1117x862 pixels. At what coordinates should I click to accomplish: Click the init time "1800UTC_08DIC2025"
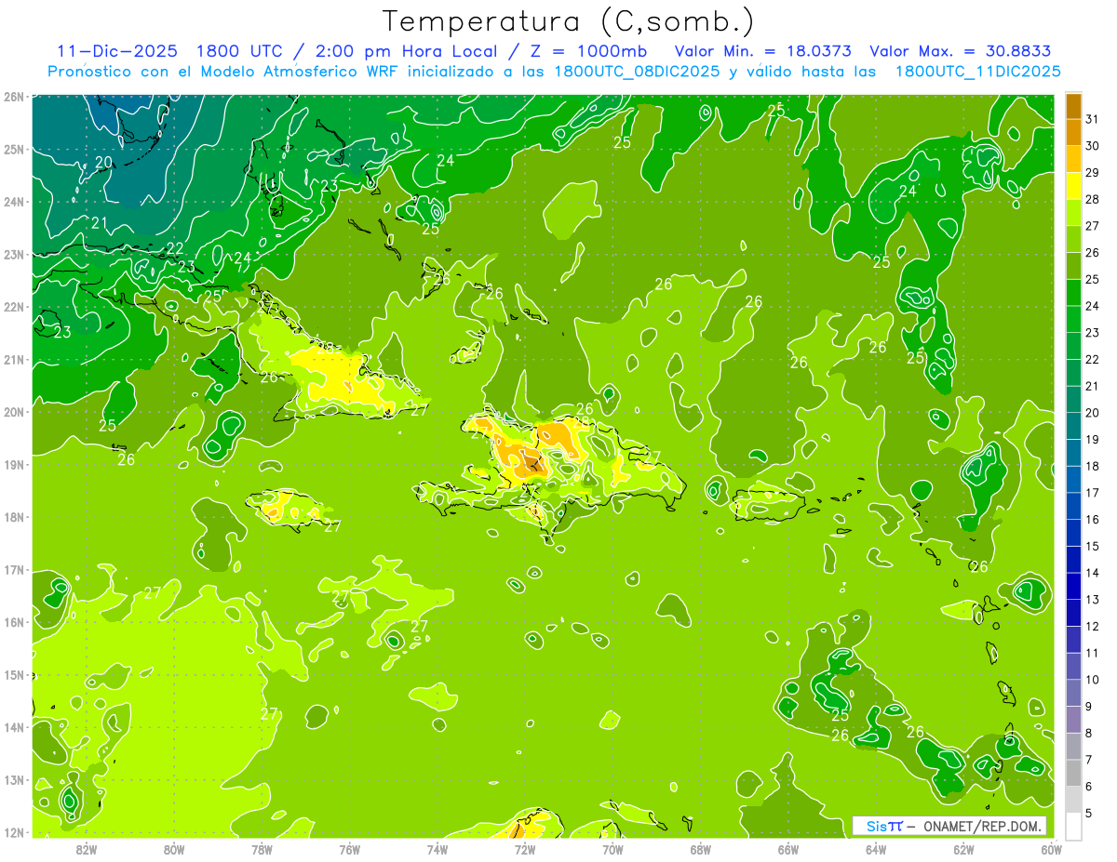(637, 72)
